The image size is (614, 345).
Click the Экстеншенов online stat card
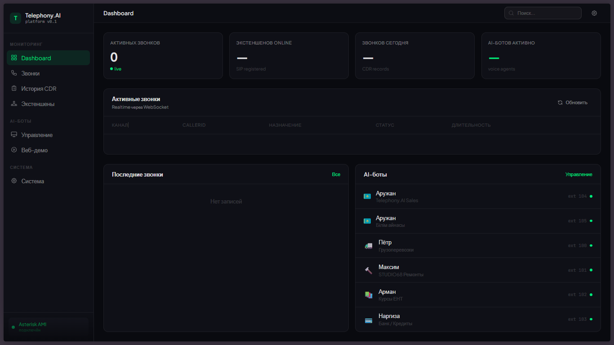click(x=289, y=56)
